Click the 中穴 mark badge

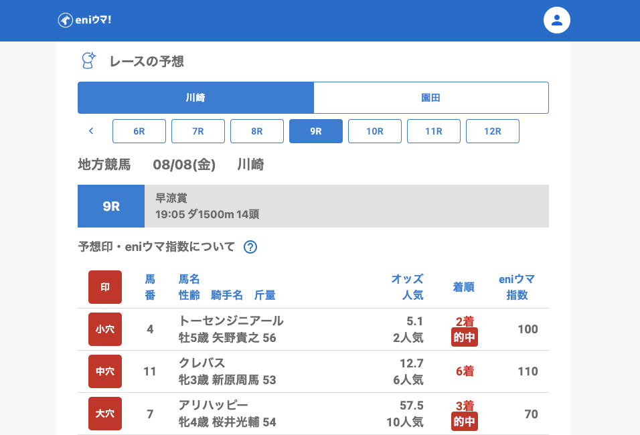click(x=105, y=371)
